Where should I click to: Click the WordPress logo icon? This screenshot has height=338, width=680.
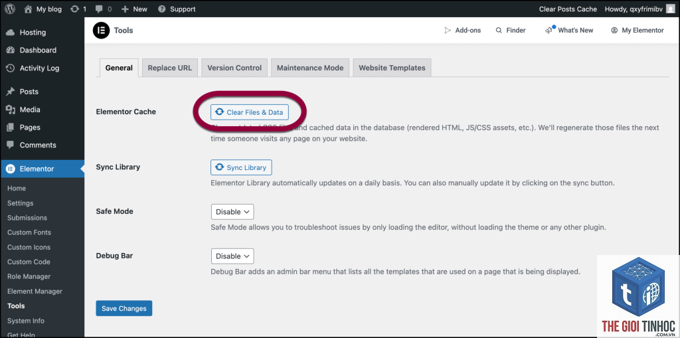[10, 9]
